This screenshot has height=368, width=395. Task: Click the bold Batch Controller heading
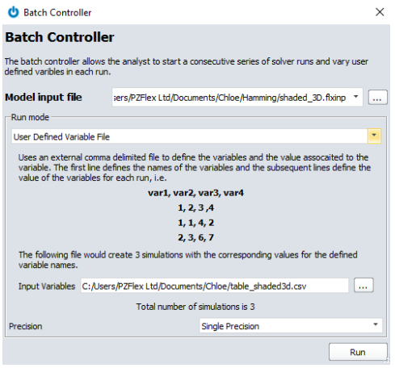coord(60,37)
